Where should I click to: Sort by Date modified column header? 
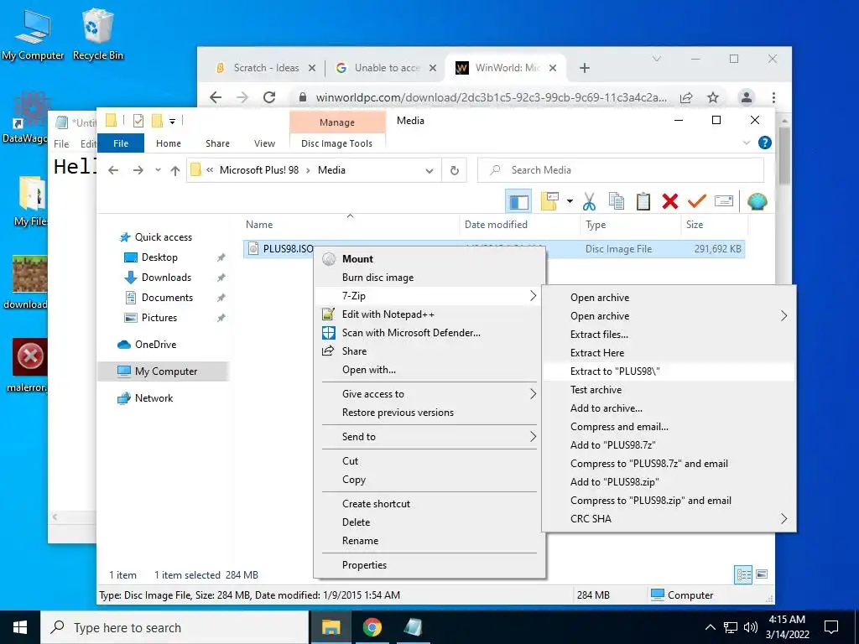[519, 225]
